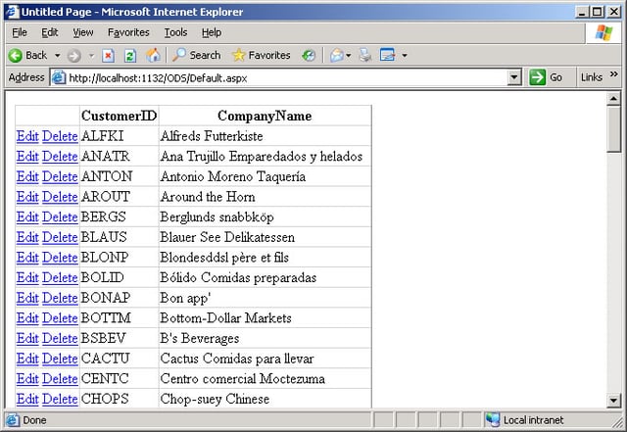Open the History icon in the toolbar
The image size is (627, 432).
click(x=309, y=55)
